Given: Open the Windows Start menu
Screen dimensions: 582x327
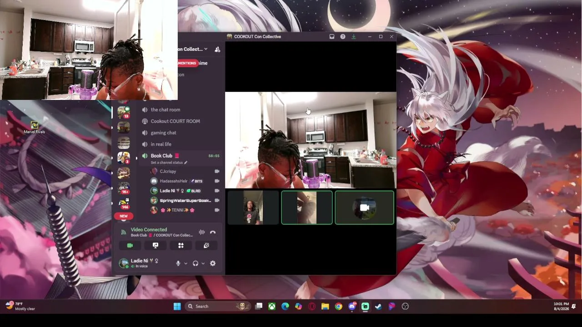Looking at the screenshot, I should [x=177, y=307].
